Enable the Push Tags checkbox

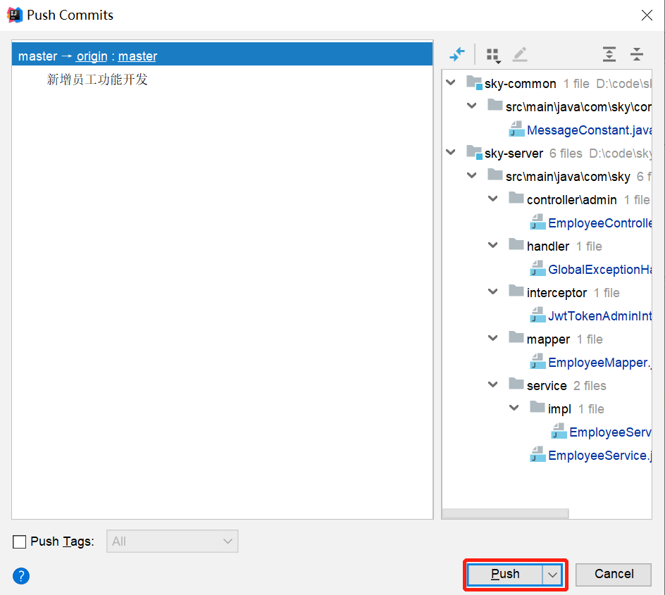20,542
